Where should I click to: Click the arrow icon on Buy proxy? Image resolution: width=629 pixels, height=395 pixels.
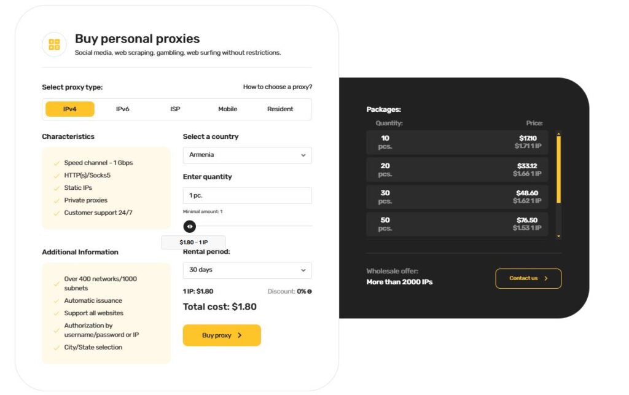240,335
